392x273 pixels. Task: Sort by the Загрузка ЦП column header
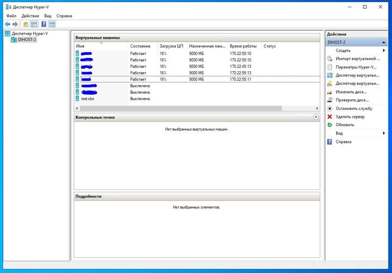[x=172, y=46]
